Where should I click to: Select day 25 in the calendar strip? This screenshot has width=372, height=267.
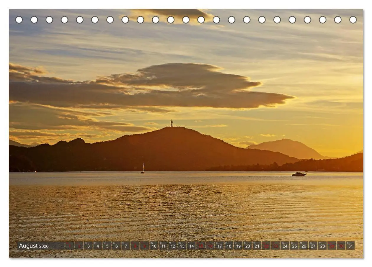click(295, 246)
